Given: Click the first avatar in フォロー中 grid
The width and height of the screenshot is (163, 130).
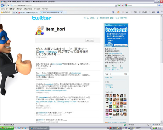Looking at the screenshot, I should coord(107,96).
